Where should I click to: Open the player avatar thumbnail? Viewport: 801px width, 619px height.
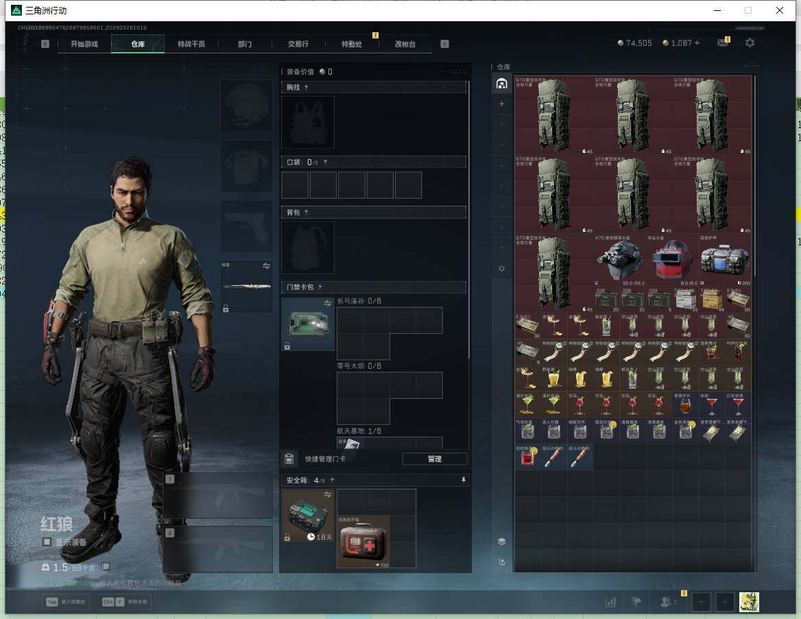749,602
